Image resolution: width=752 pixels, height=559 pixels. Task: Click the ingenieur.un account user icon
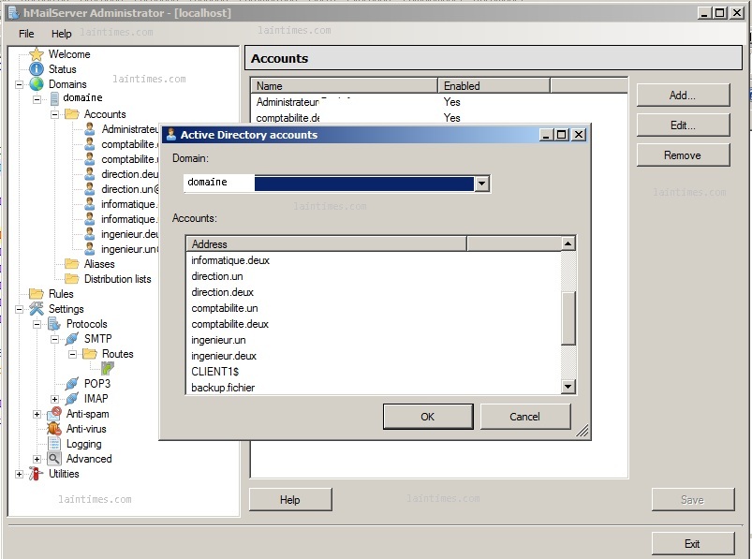point(90,249)
